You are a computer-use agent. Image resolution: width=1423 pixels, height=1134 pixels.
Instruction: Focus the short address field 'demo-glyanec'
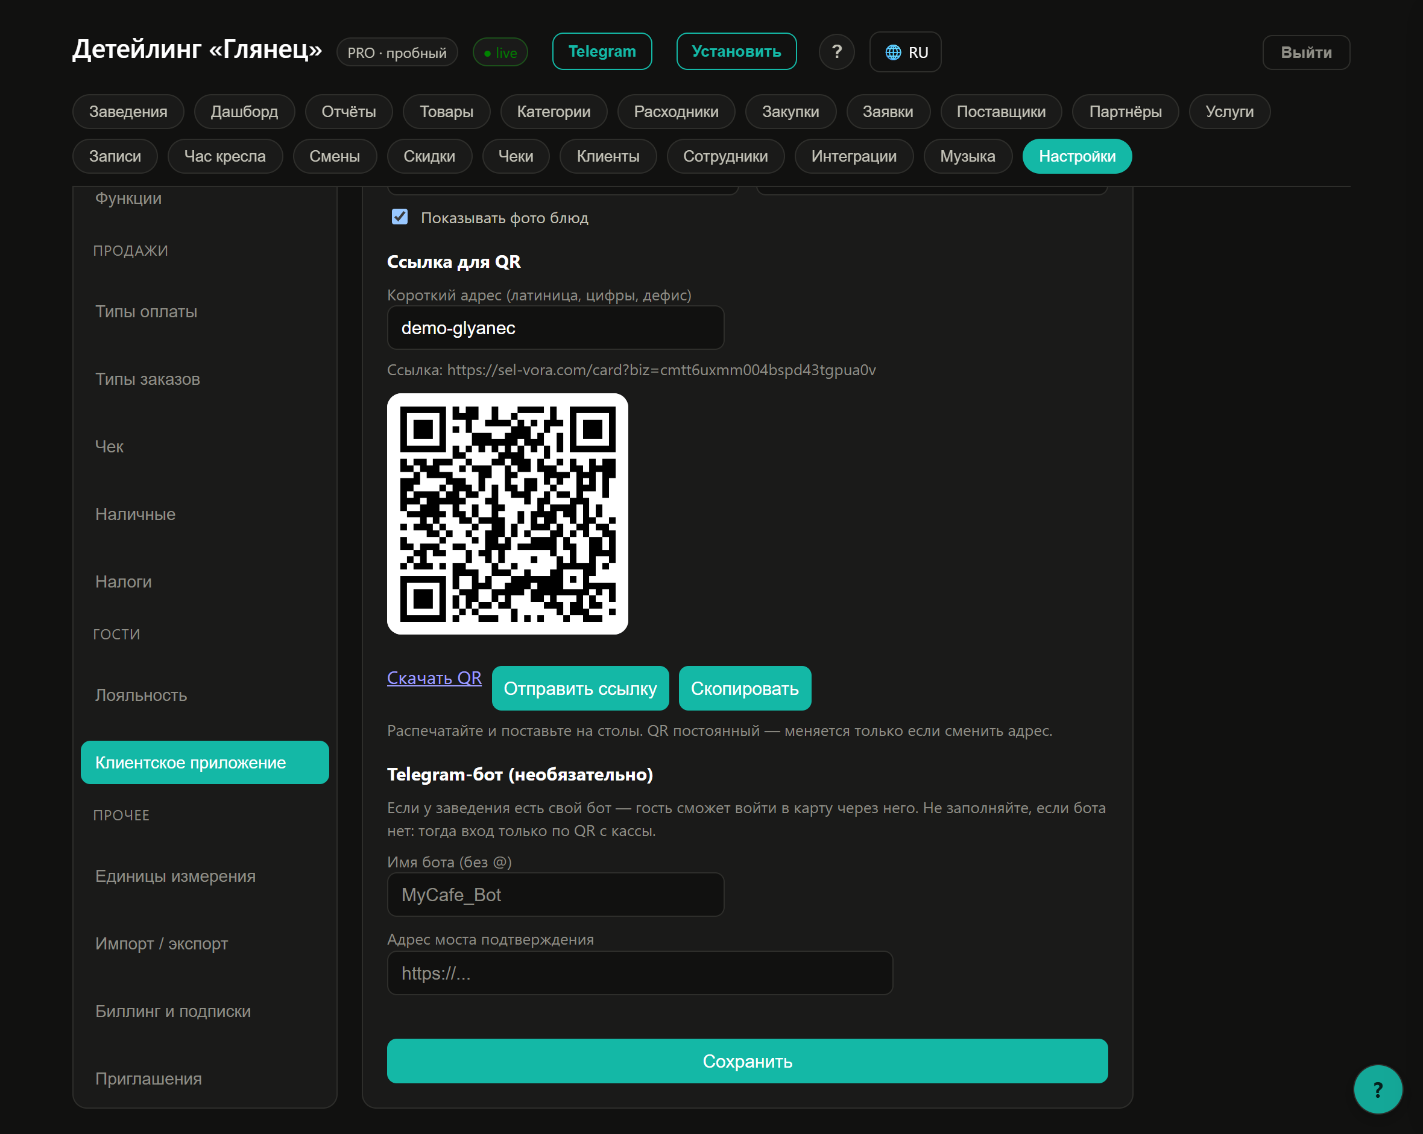[555, 328]
